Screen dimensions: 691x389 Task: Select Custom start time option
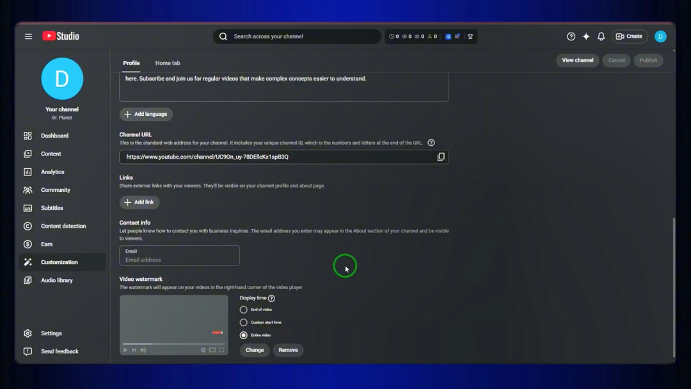point(243,322)
